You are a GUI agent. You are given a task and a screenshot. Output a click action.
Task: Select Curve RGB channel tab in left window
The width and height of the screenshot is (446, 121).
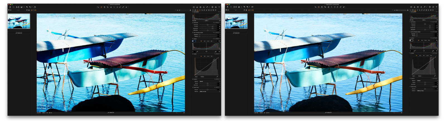201,56
